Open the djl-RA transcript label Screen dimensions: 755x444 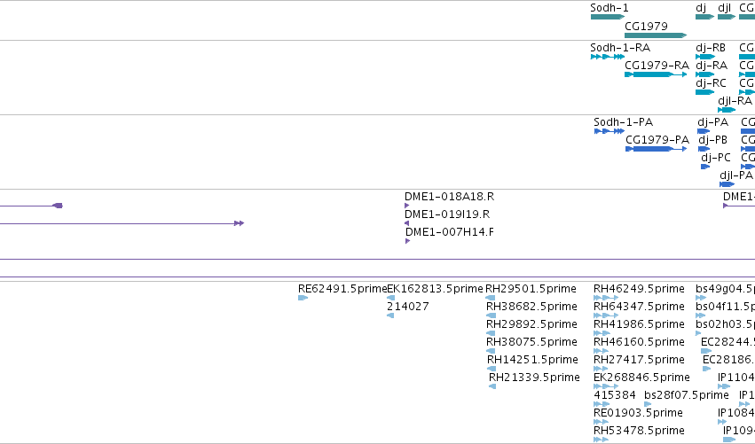tap(735, 101)
